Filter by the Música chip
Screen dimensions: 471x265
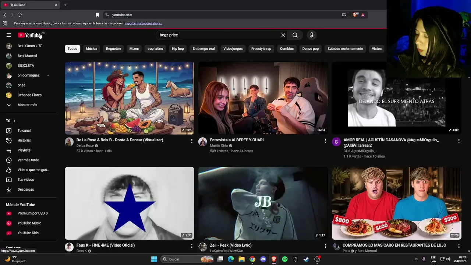pos(92,49)
